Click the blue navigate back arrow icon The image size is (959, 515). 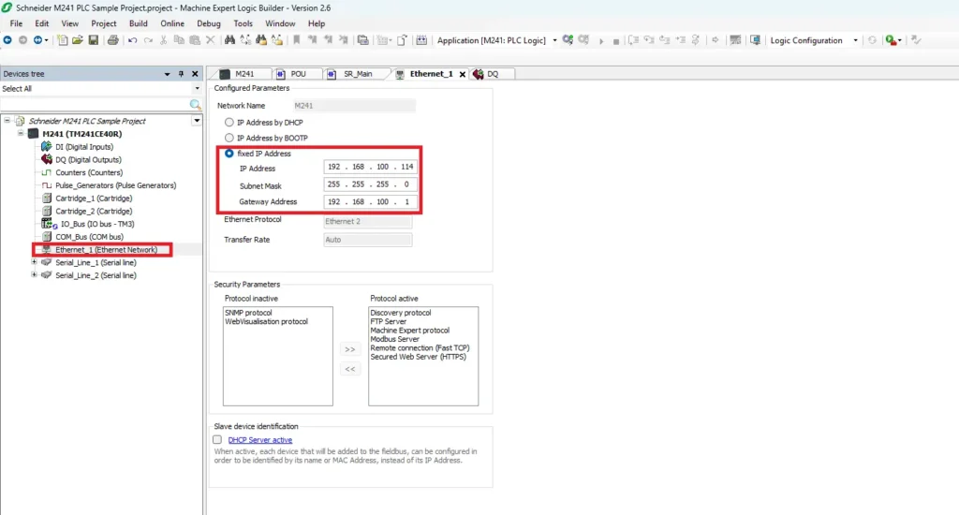[7, 40]
